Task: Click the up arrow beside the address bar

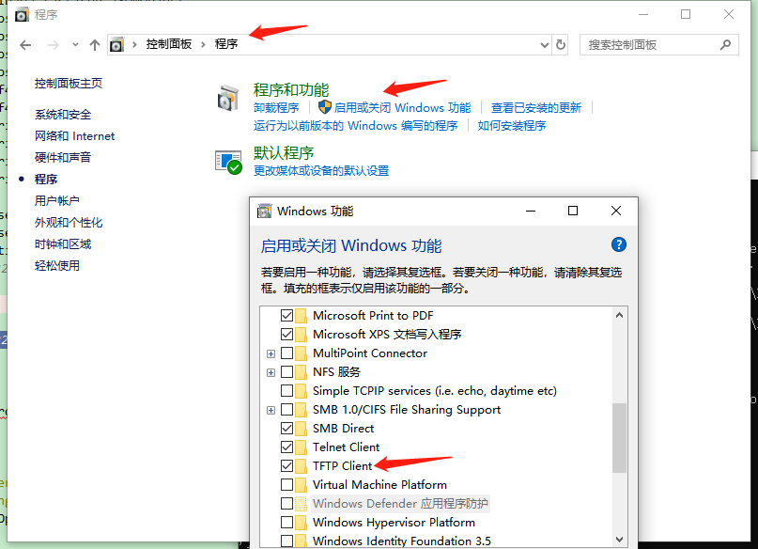Action: point(94,42)
